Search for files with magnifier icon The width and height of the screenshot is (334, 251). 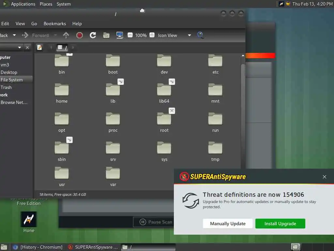(x=200, y=35)
